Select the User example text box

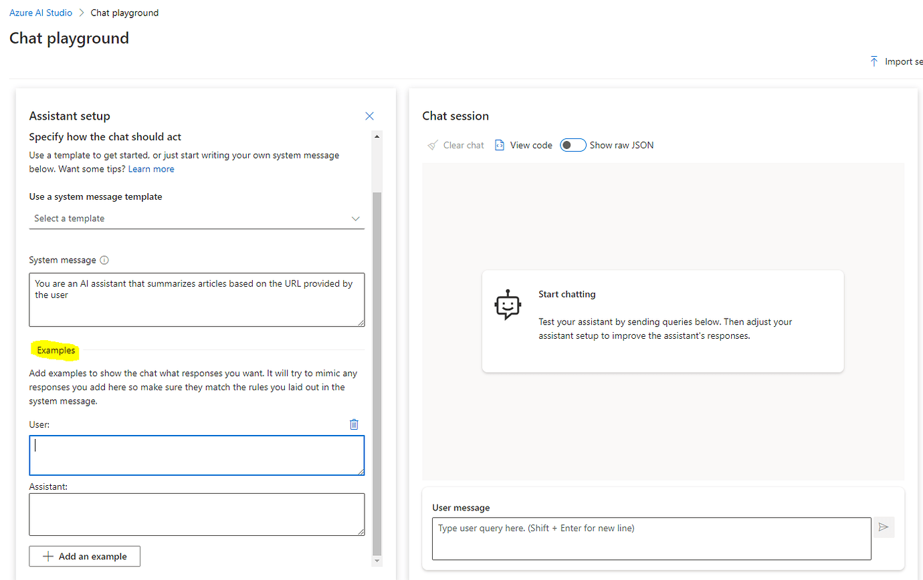tap(196, 455)
